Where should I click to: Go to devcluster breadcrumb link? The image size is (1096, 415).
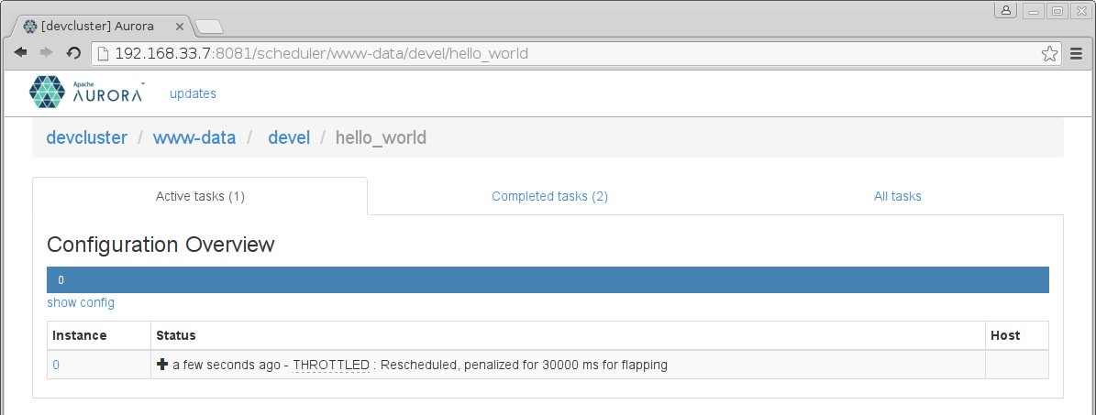(x=86, y=137)
